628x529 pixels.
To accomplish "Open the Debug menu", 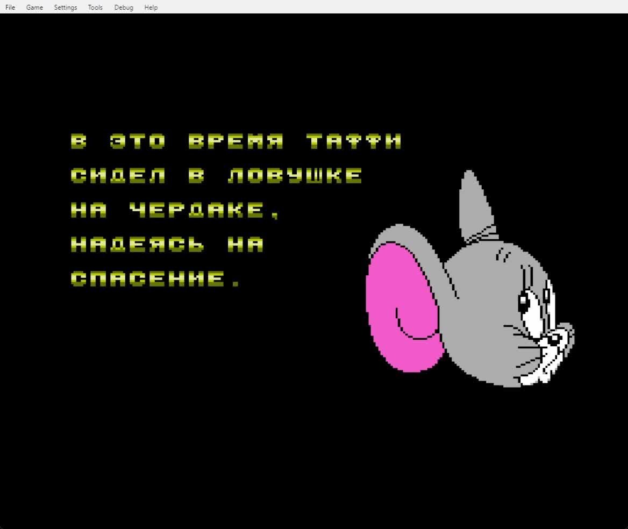I will click(x=124, y=7).
